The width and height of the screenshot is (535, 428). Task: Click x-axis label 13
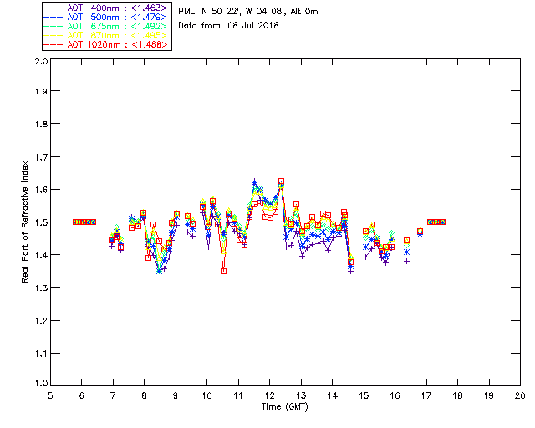tap(301, 395)
